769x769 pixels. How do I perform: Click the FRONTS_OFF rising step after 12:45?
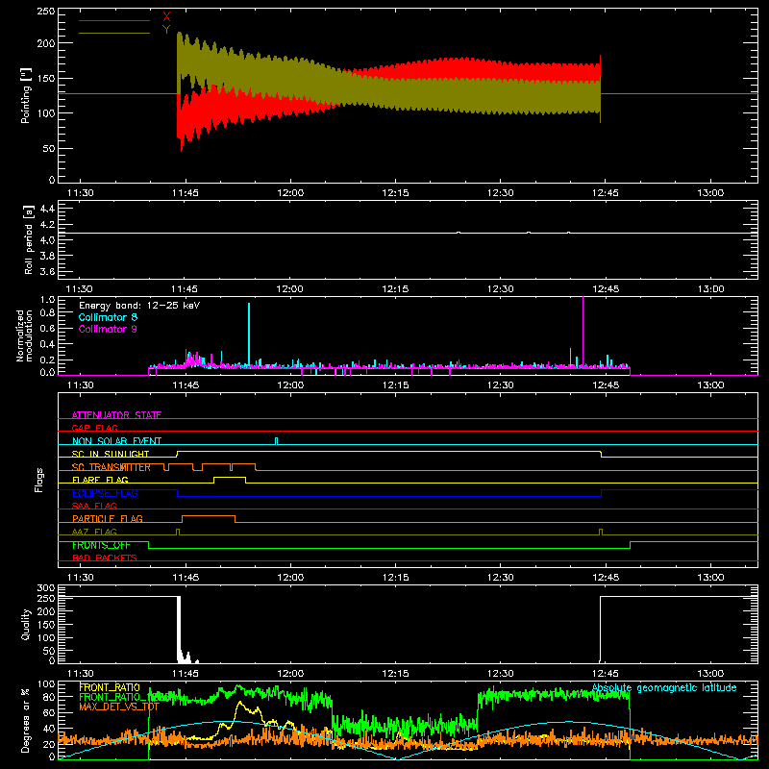(631, 545)
